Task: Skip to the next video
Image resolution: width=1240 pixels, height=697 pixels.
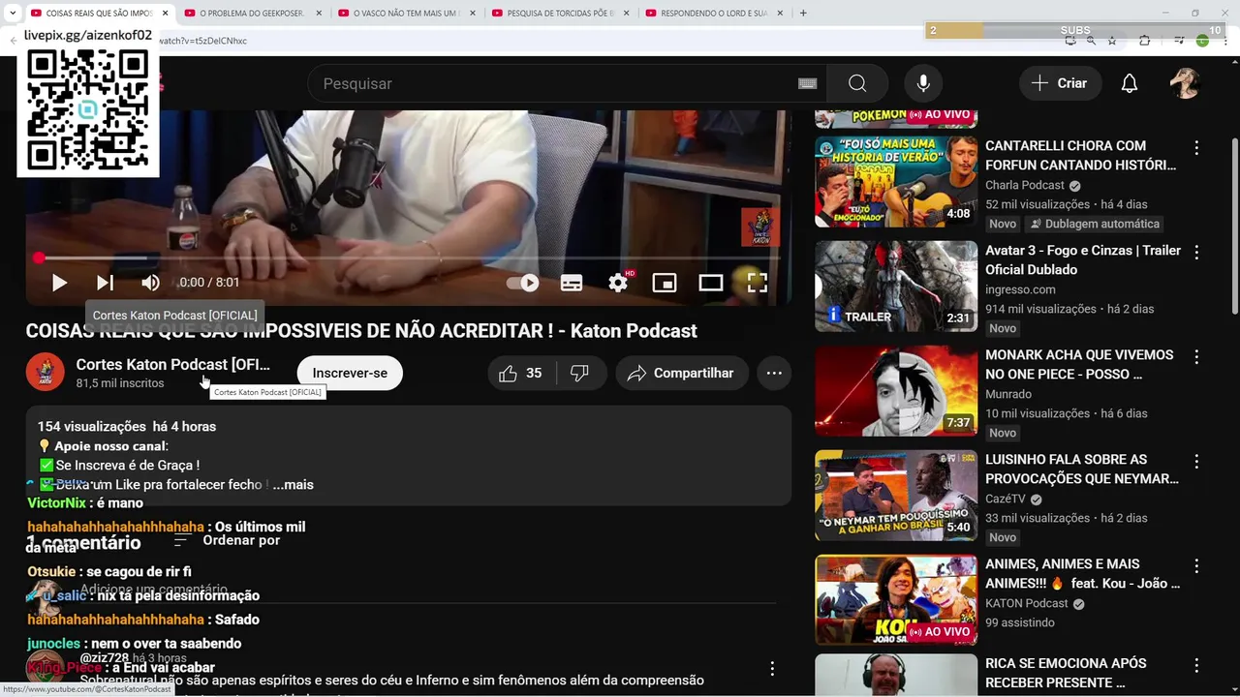Action: 105,283
